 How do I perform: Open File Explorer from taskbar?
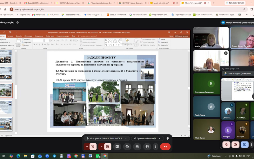coord(25,156)
